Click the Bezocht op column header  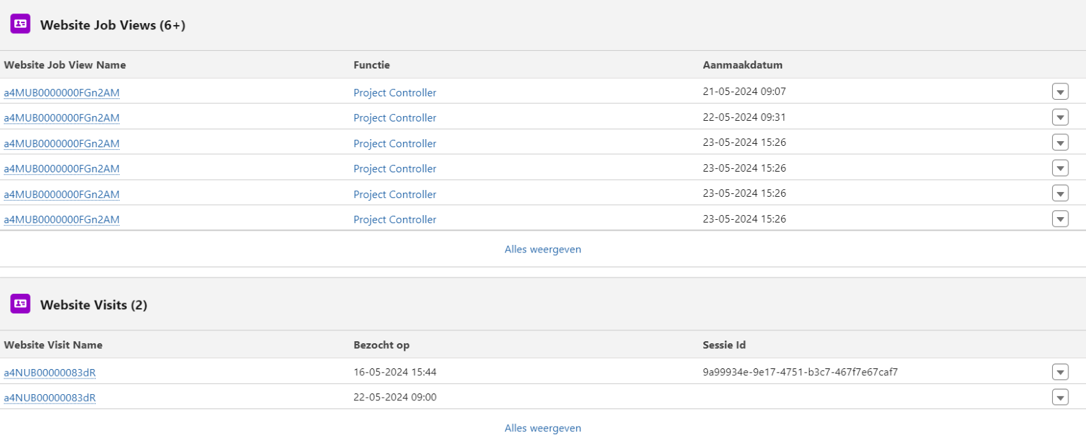(381, 345)
